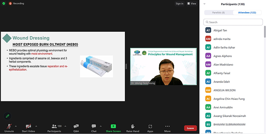
Task: Select attendee name Agnes Alphons
Action: [x=223, y=56]
